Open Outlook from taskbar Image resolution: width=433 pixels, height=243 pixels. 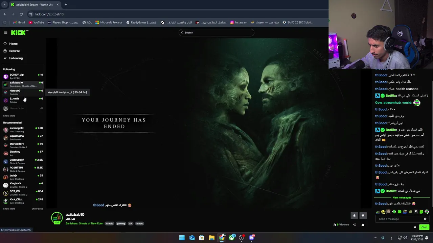tap(192, 238)
